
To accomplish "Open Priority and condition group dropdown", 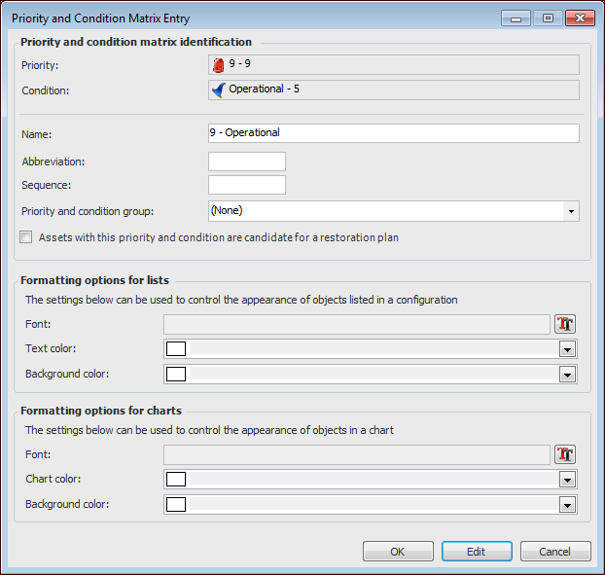I will pos(570,210).
